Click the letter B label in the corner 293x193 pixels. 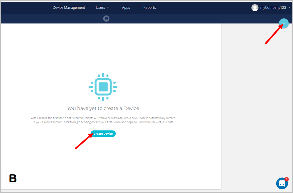point(13,179)
